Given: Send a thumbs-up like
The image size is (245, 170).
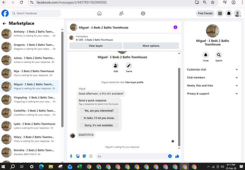Looking at the screenshot, I should pyautogui.click(x=177, y=156).
